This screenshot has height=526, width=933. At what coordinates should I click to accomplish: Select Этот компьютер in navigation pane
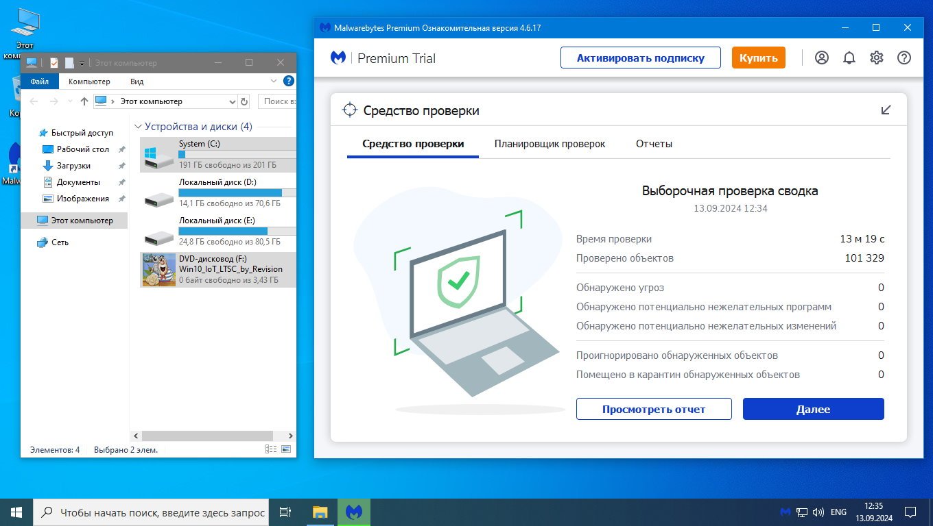click(x=74, y=221)
